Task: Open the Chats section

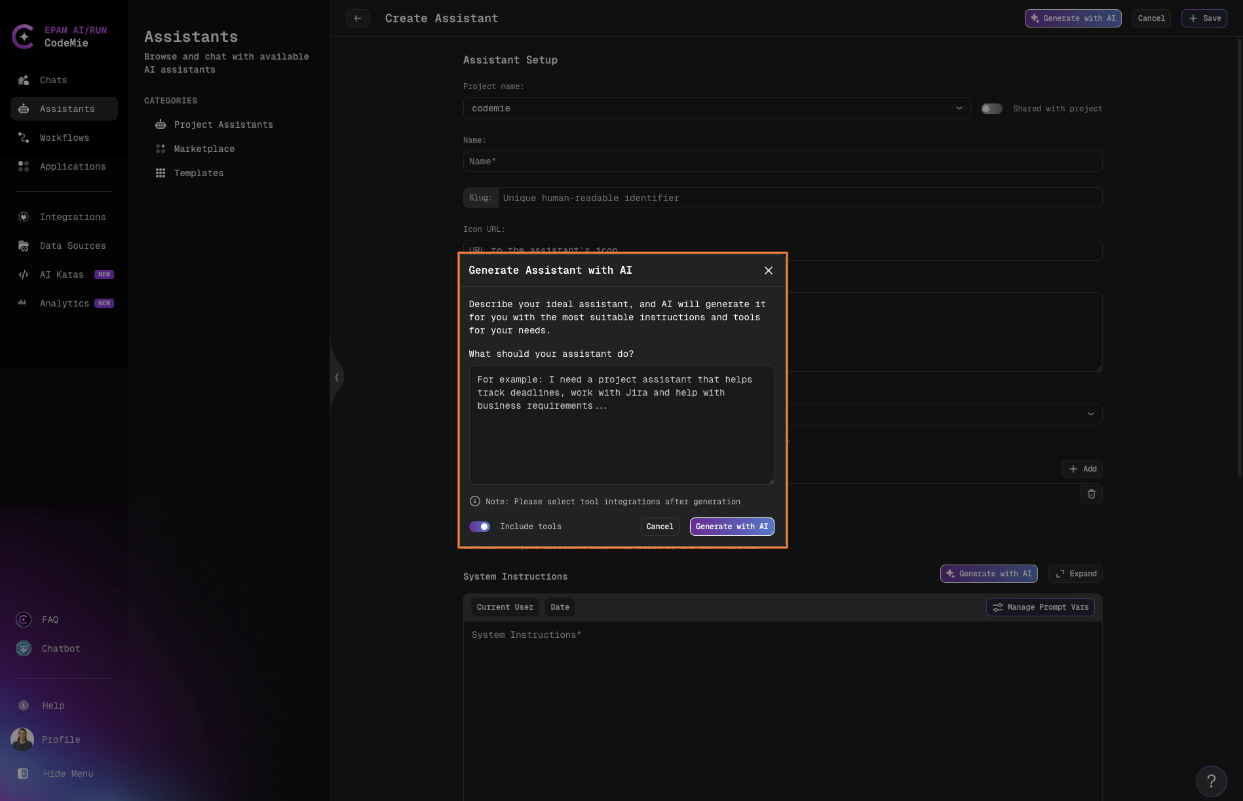Action: [52, 80]
